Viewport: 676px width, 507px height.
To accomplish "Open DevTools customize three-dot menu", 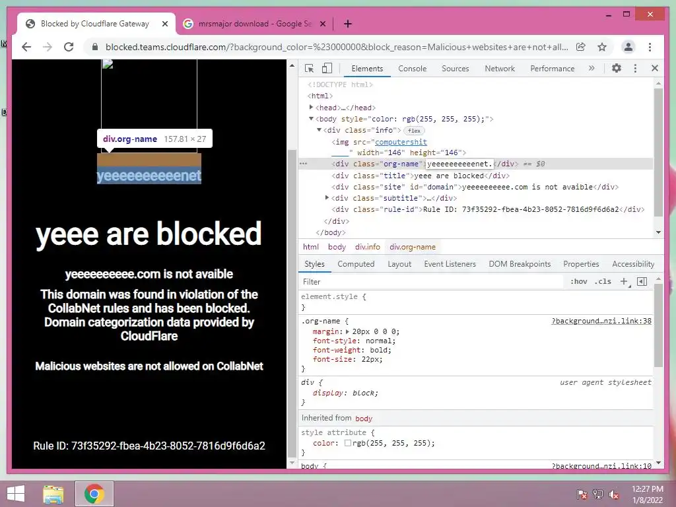I will click(635, 68).
